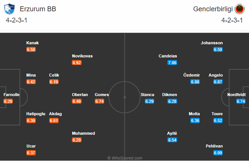Select Candeias' 7.06 rating badge
Screen dimensions: 249x161
[172, 63]
